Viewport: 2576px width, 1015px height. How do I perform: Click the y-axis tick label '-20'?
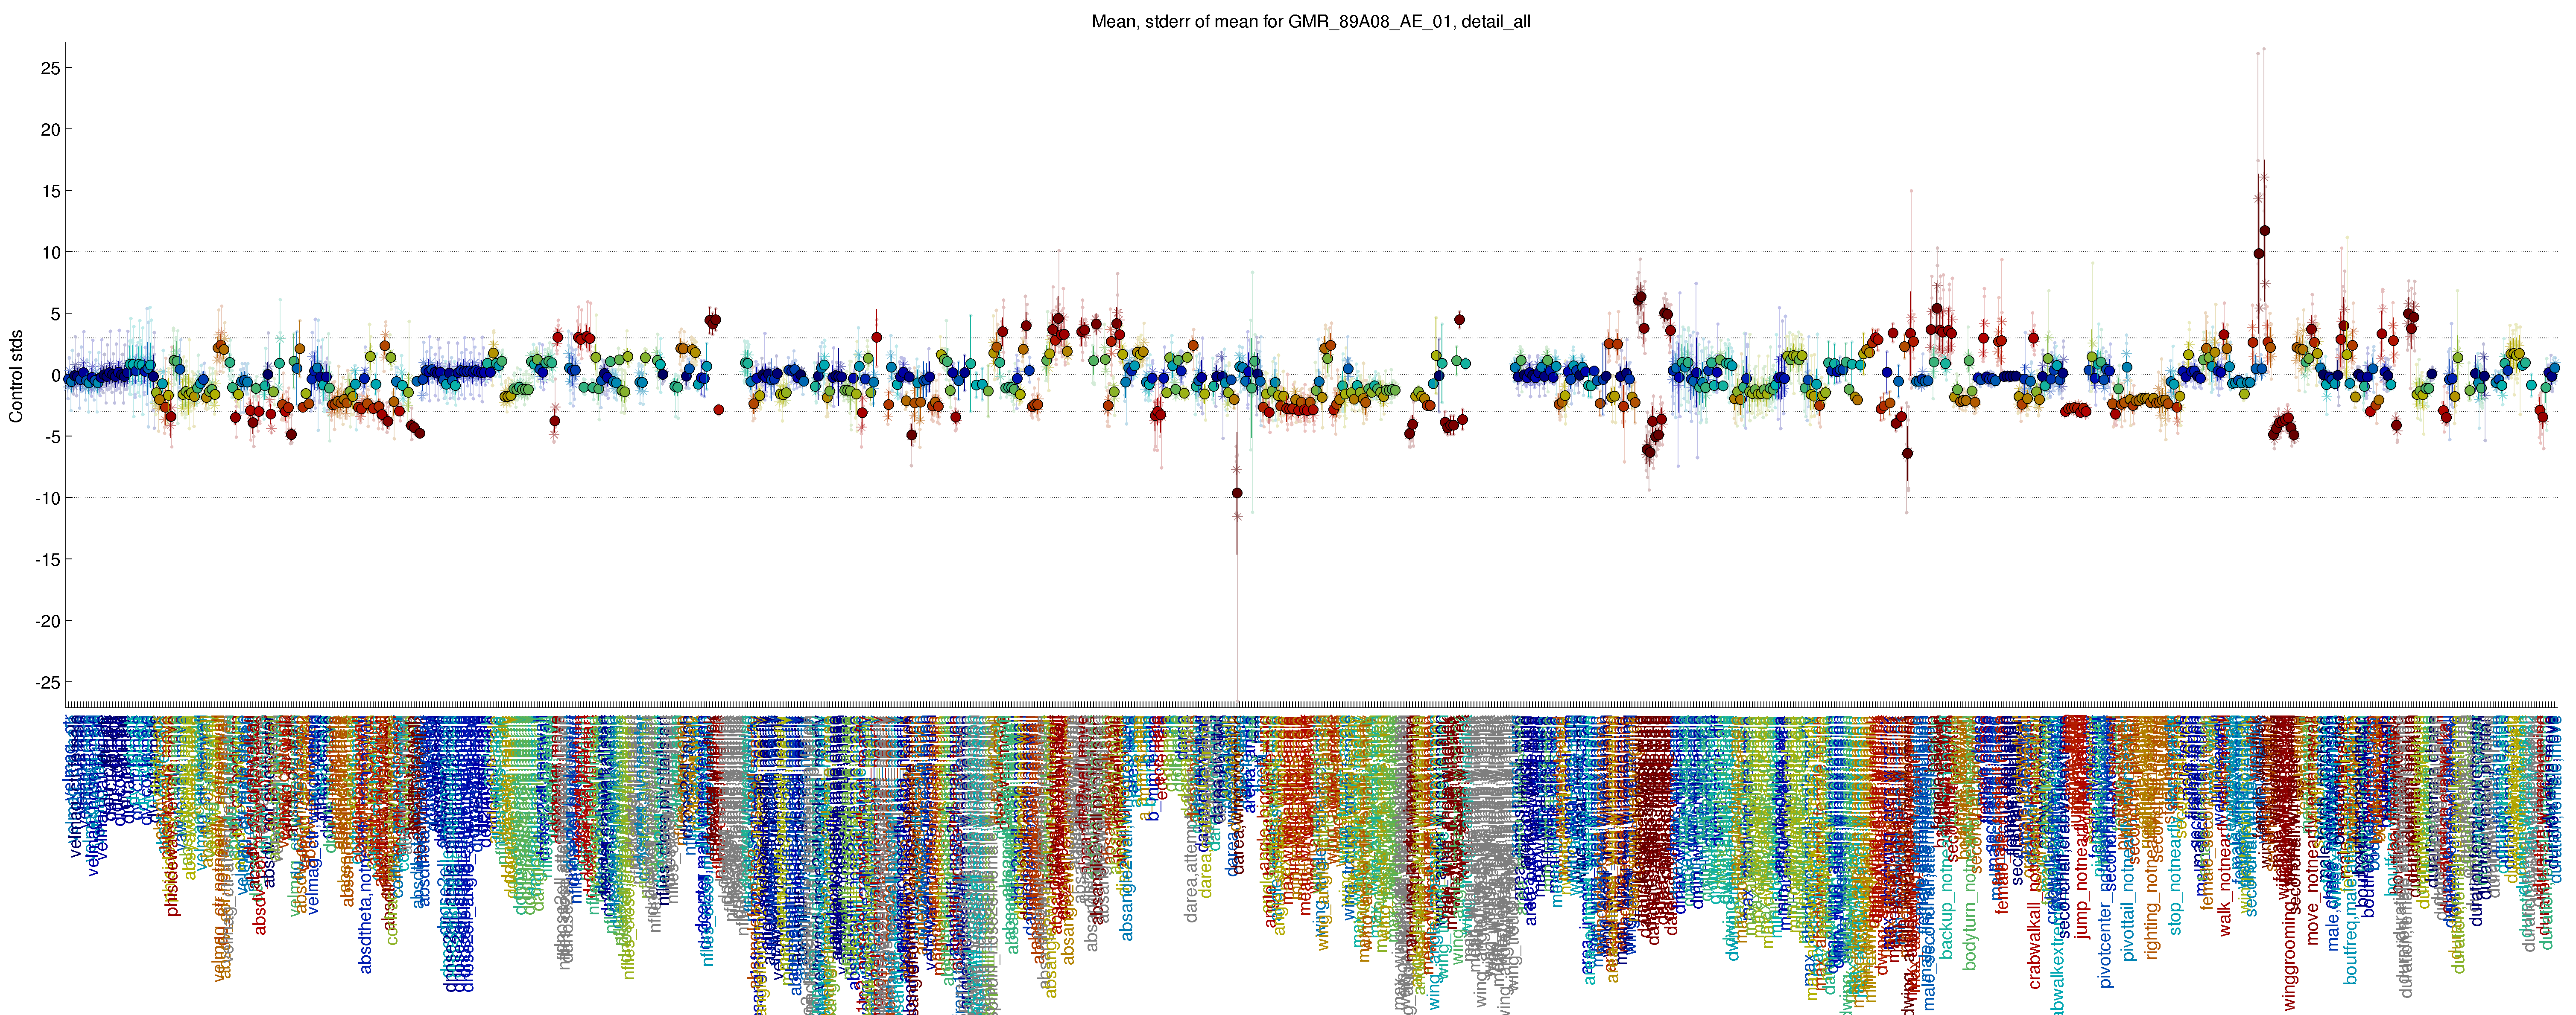pyautogui.click(x=47, y=621)
